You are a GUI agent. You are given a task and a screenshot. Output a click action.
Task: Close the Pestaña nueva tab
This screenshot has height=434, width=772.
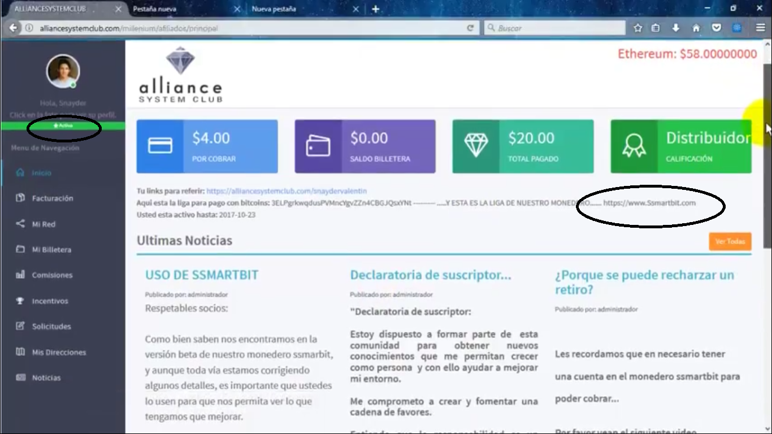tap(237, 9)
